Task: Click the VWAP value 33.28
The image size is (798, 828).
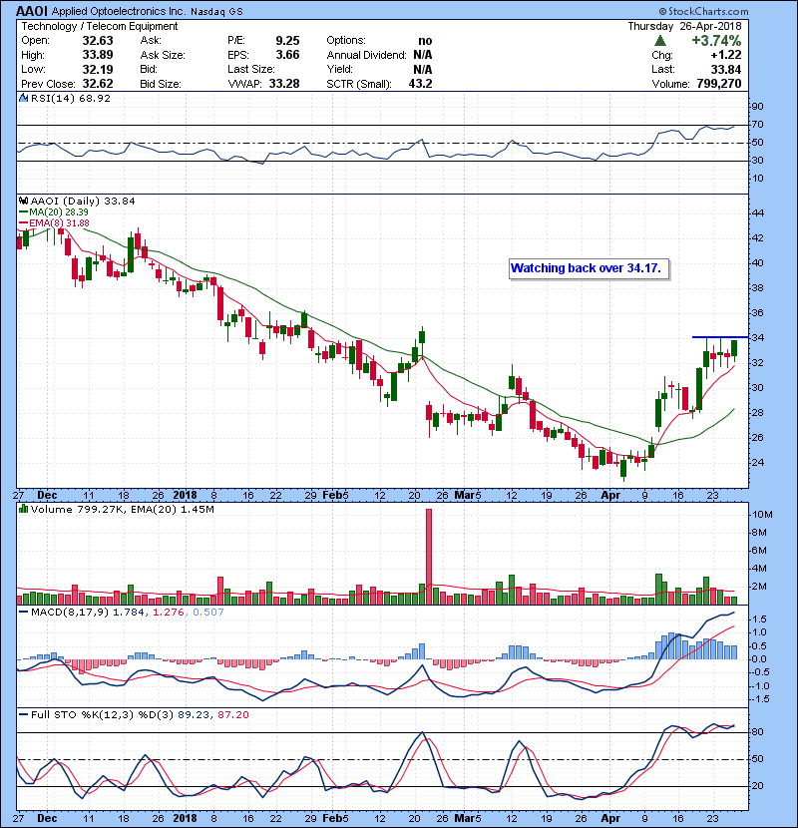Action: (284, 84)
